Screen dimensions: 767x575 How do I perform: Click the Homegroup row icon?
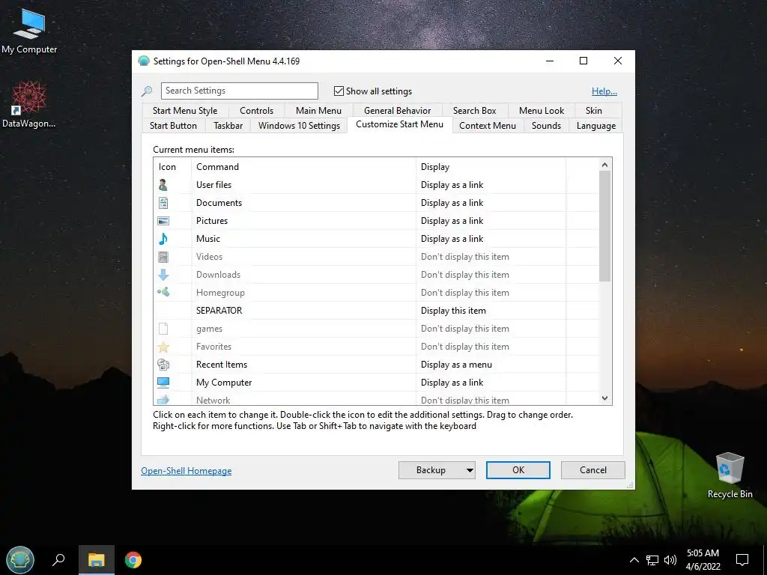pyautogui.click(x=163, y=293)
